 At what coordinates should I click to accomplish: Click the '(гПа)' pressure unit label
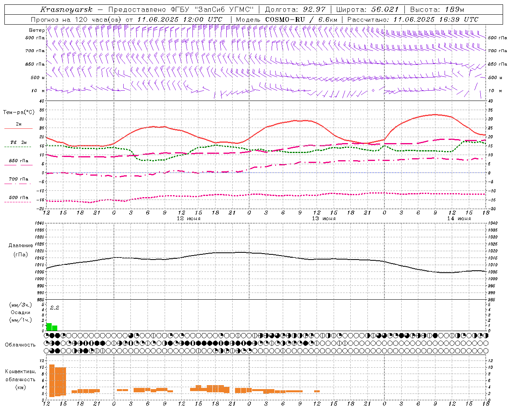pyautogui.click(x=21, y=254)
